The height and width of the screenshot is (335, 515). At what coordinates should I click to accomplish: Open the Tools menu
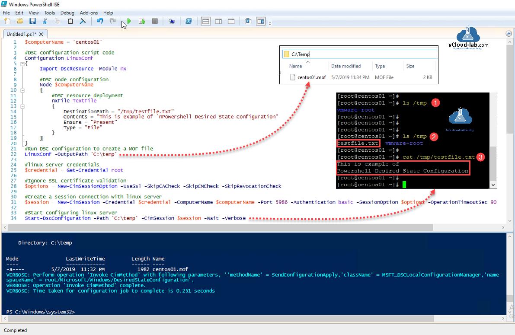click(49, 13)
